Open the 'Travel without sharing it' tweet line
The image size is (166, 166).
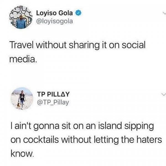click(x=77, y=45)
